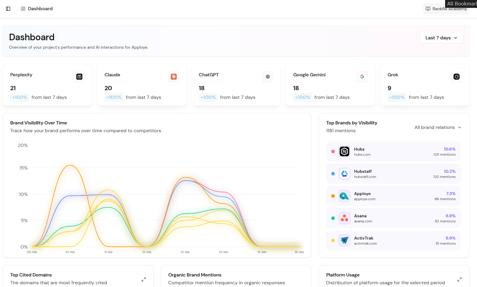Click the 7.3% visibility value for Apploye

pos(451,194)
